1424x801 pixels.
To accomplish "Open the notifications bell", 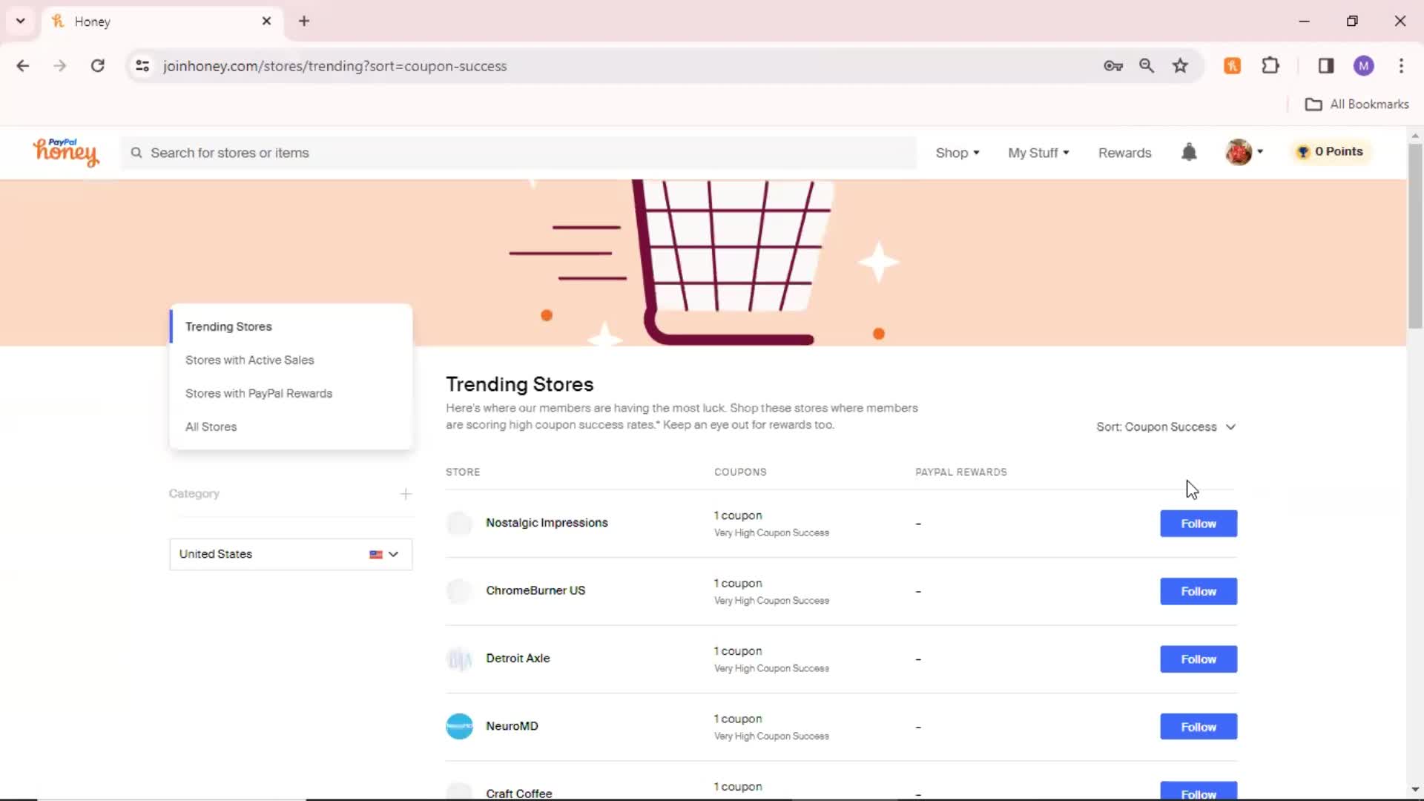I will (x=1189, y=152).
